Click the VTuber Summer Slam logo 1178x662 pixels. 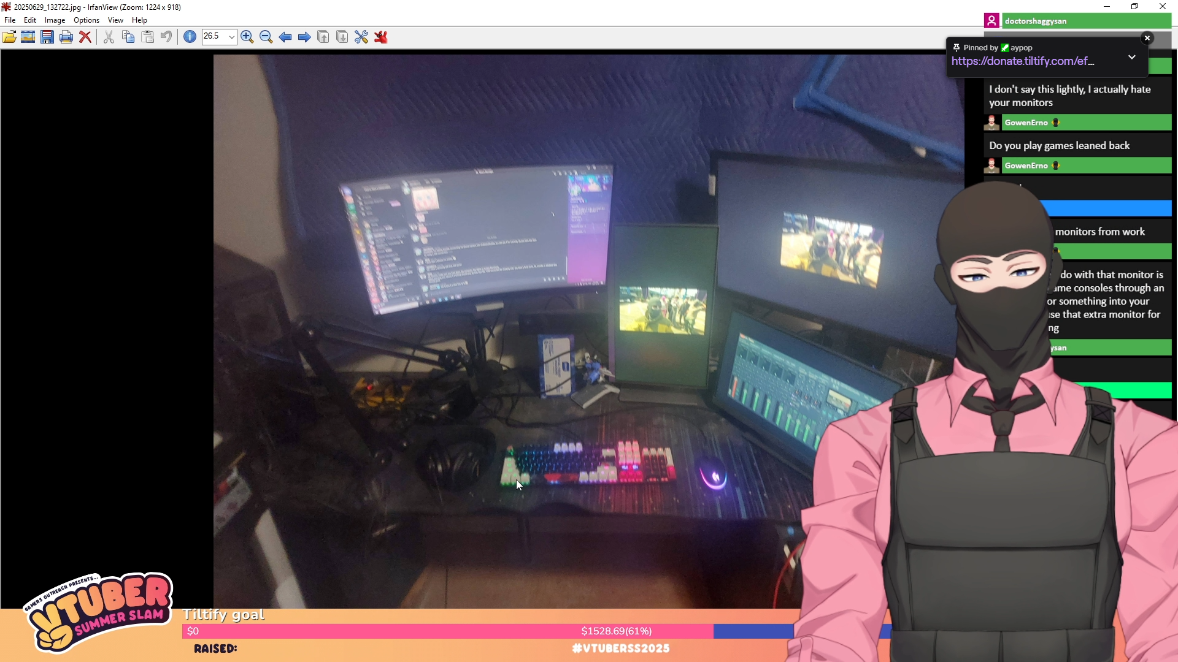click(x=98, y=613)
